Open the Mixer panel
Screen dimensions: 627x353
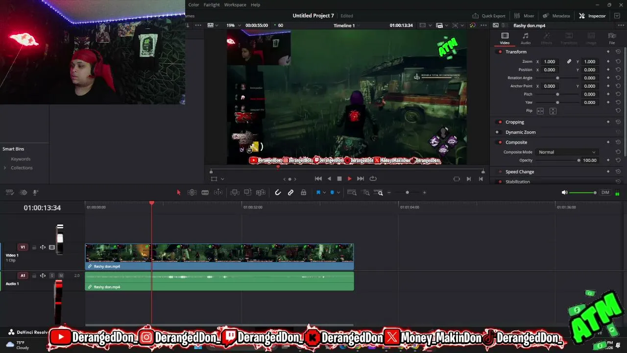(x=525, y=16)
